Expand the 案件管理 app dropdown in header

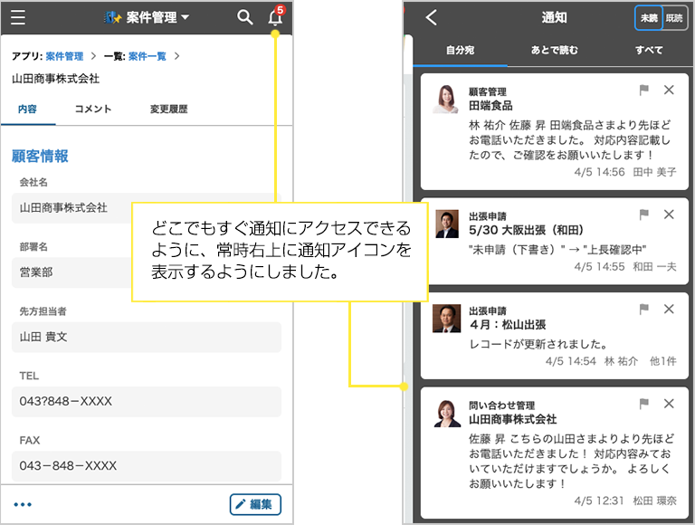(x=186, y=17)
